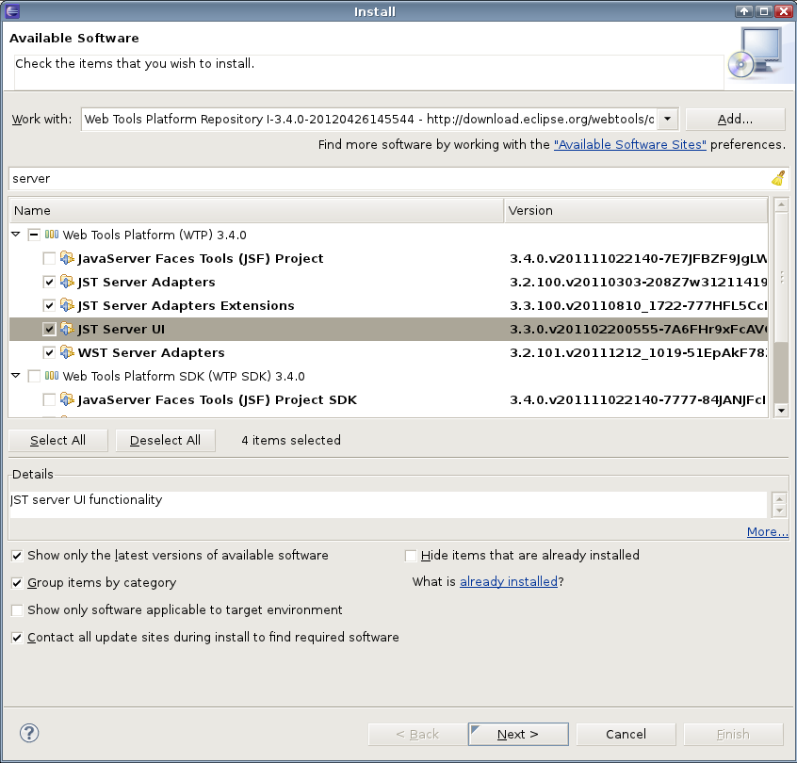This screenshot has height=763, width=797.
Task: Check the JavaServer Faces Tools (JSF) Project box
Action: click(x=49, y=258)
